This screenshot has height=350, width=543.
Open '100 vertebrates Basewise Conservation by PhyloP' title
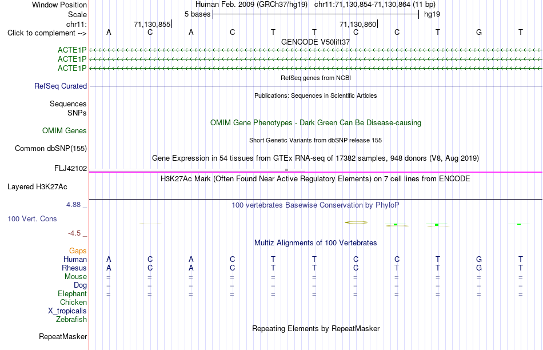point(316,205)
